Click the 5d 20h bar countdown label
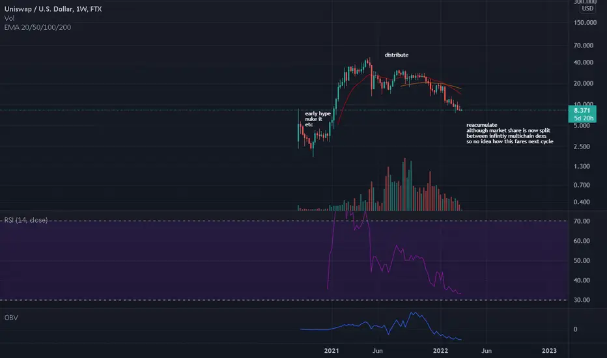 pos(584,118)
